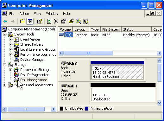
Task: Click the Event Viewer icon
Action: point(16,39)
